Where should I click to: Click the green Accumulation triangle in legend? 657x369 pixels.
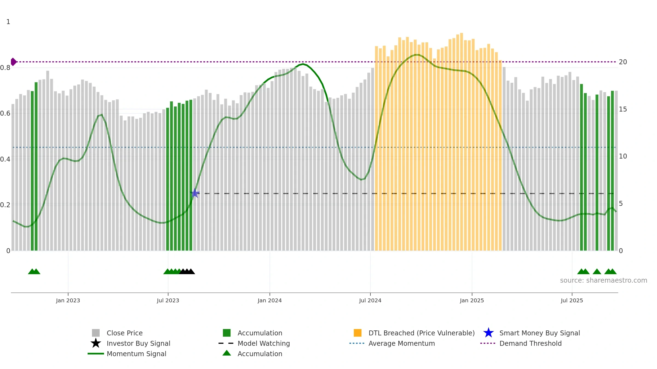[x=227, y=353]
